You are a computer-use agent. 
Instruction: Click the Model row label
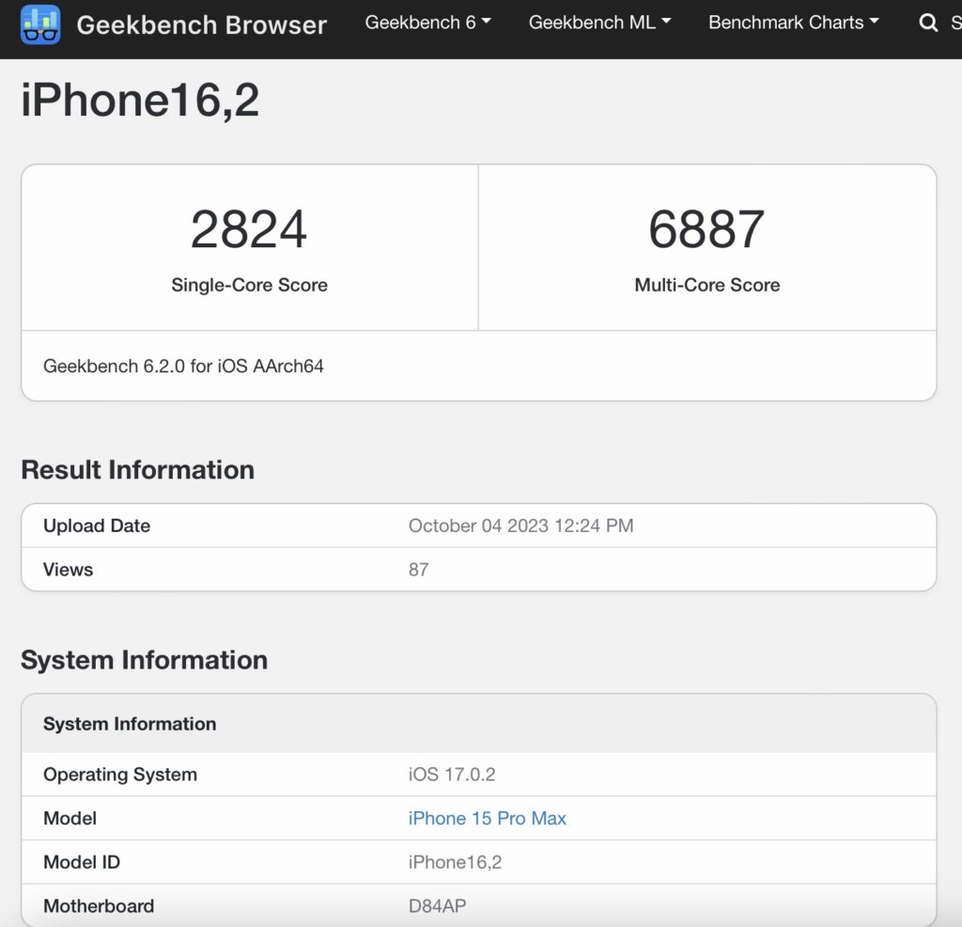[70, 818]
